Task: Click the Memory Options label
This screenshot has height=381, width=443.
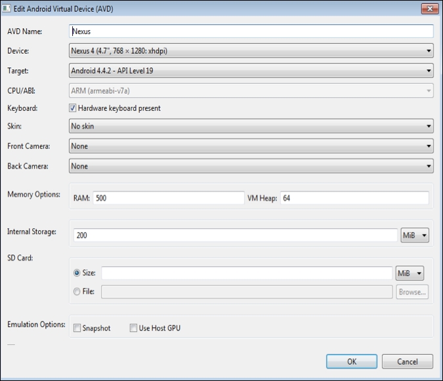Action: [33, 195]
